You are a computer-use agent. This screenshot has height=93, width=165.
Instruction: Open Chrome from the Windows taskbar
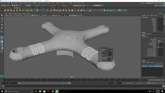(53, 91)
